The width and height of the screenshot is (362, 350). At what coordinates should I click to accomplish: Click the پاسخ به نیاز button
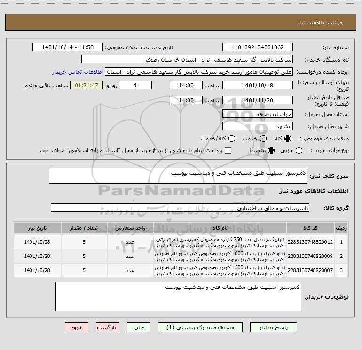(x=274, y=327)
